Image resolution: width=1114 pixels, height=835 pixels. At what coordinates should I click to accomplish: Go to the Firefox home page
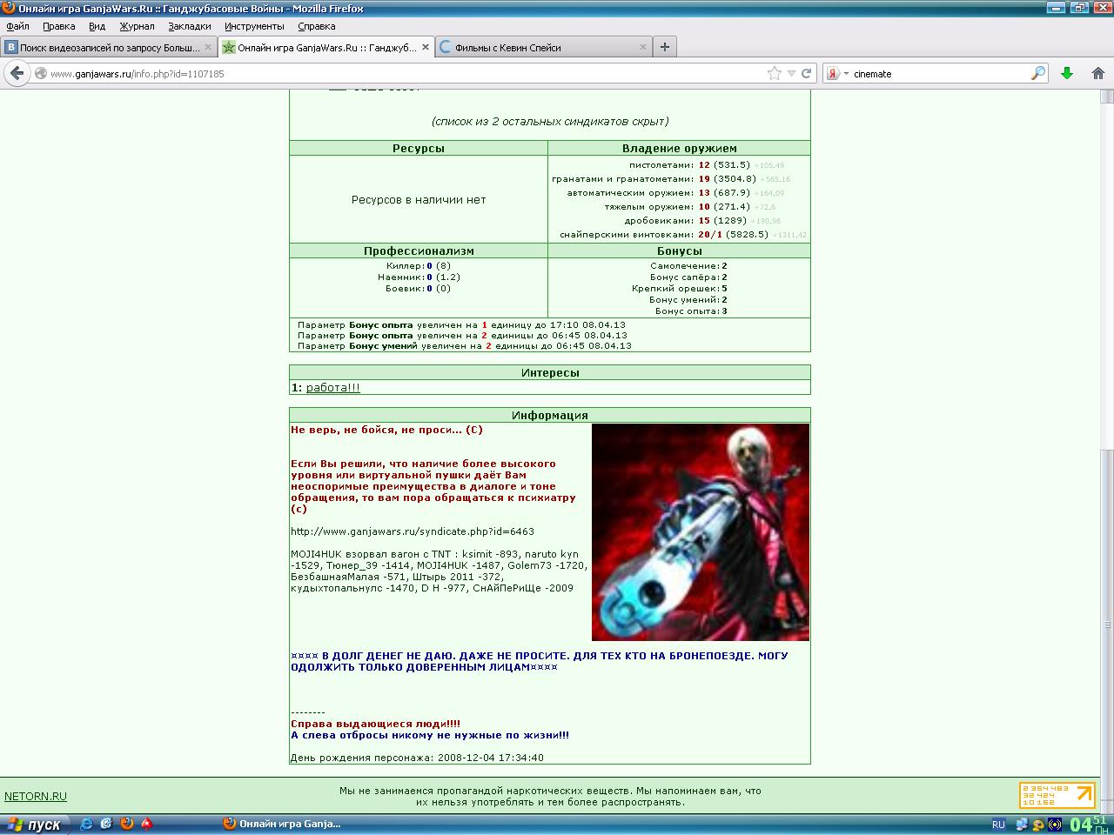click(1097, 74)
